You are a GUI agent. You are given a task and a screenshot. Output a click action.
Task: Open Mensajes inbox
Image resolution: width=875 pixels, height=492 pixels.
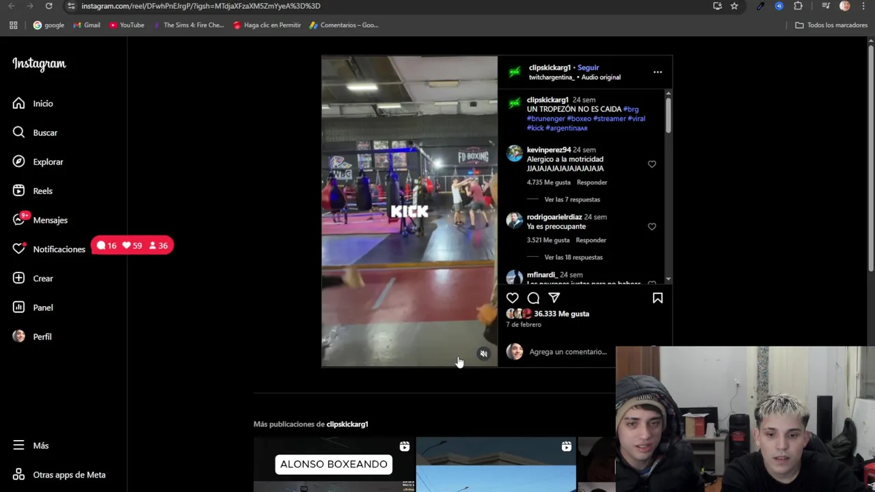[40, 220]
